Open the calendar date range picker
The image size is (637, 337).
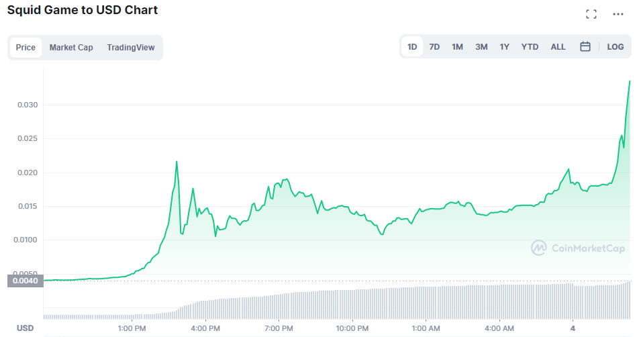(x=585, y=47)
